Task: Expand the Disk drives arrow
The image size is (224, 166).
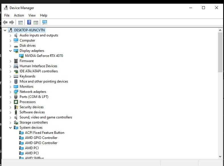Action: coord(11,46)
